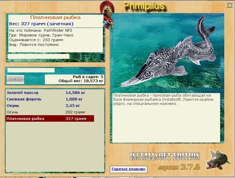The width and height of the screenshot is (235, 178).
Task: Select the highlighted Платиновая рыбка row
Action: [x=50, y=118]
